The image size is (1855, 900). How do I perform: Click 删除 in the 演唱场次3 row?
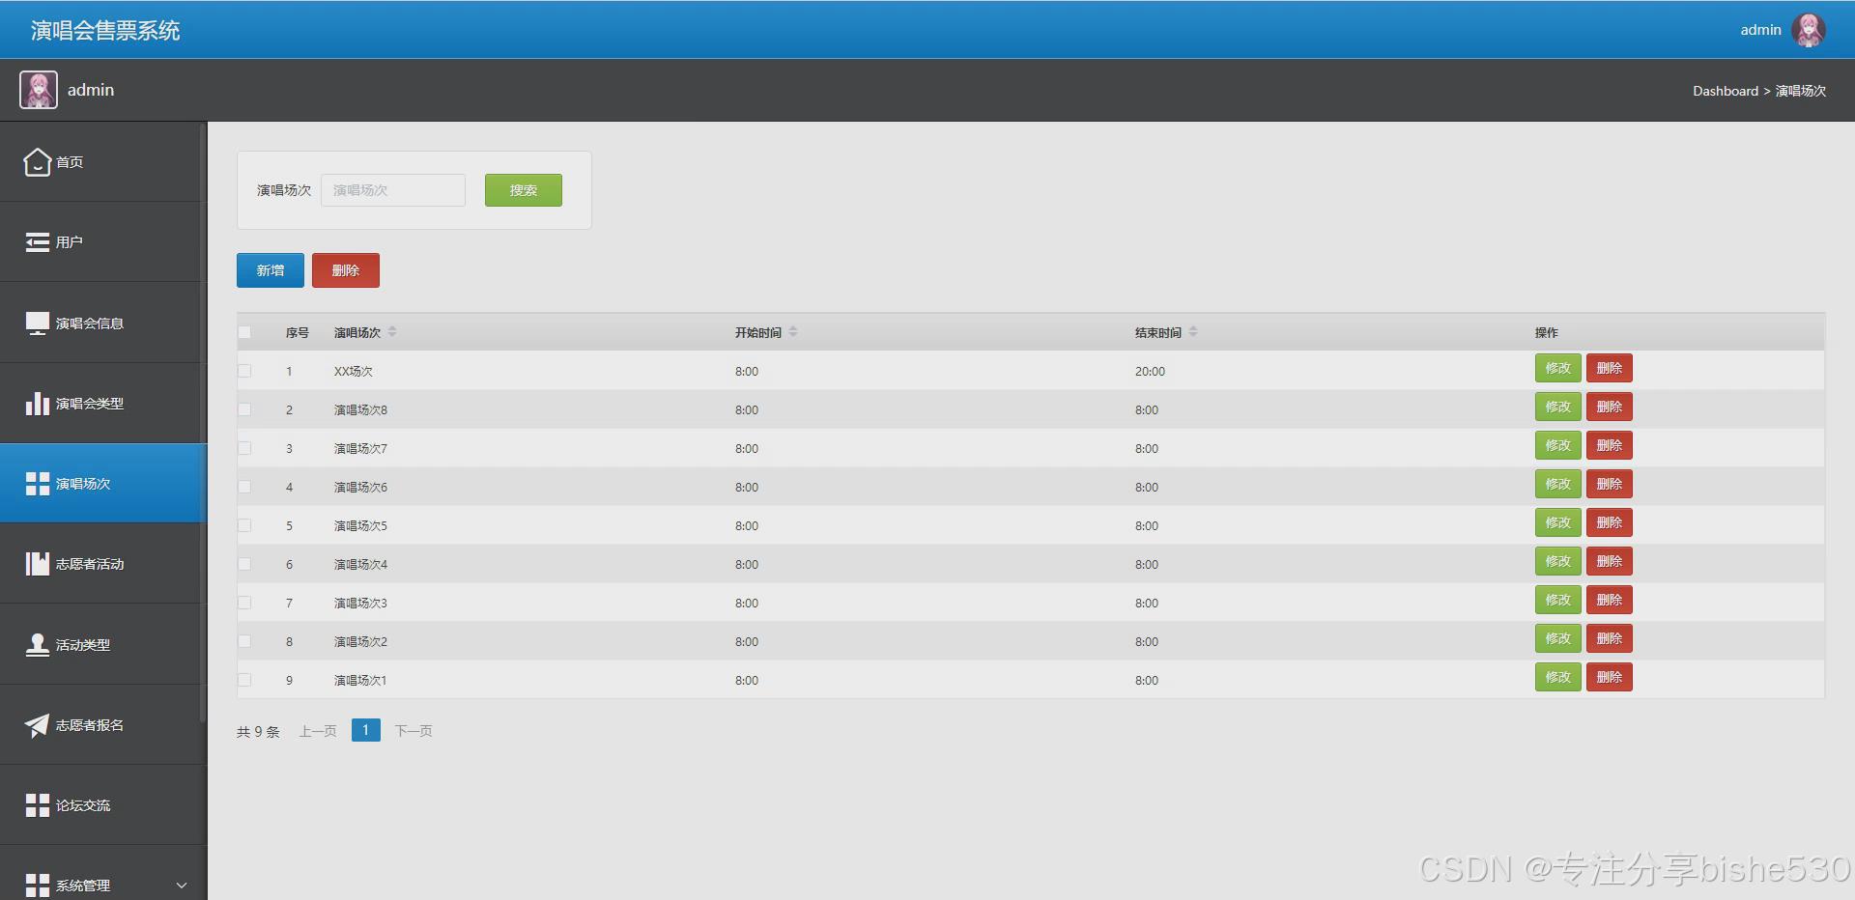[1610, 600]
